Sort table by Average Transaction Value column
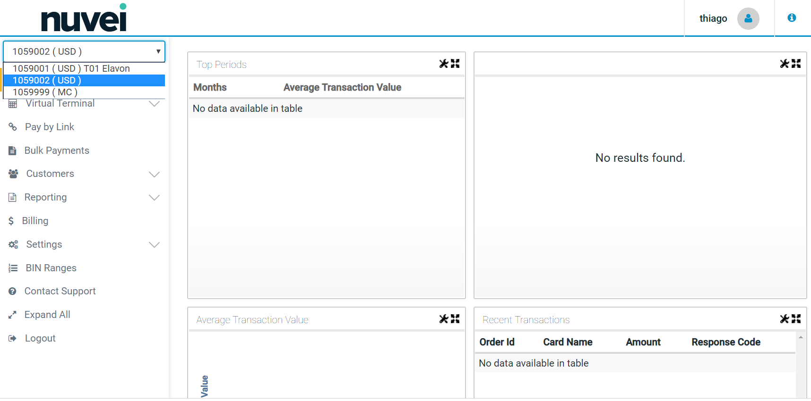The height and width of the screenshot is (401, 811). click(342, 87)
